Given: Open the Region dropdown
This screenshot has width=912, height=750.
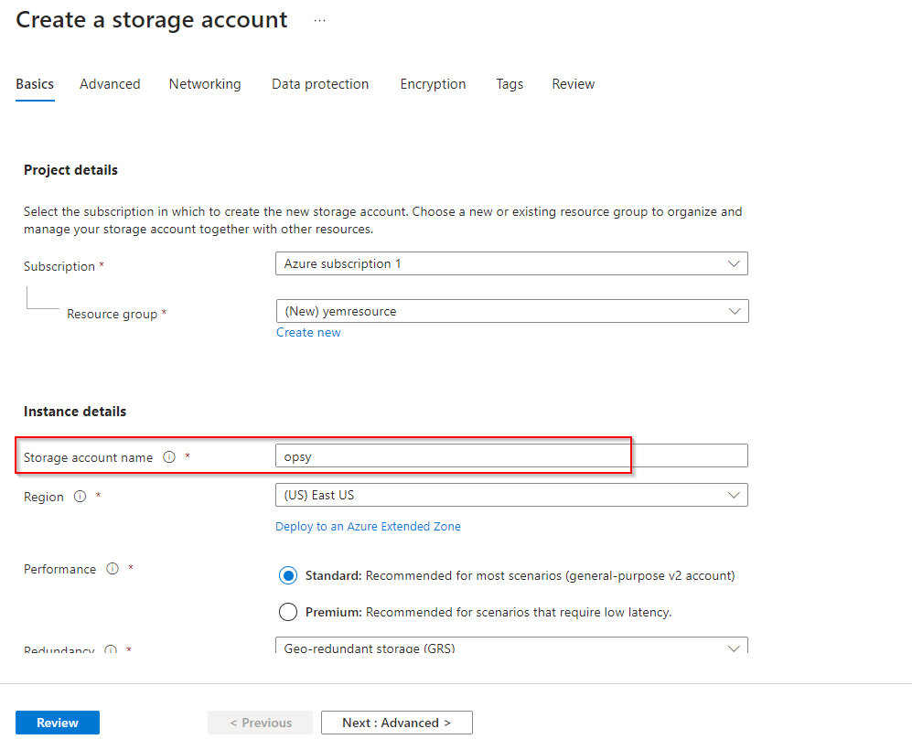Looking at the screenshot, I should pos(511,496).
